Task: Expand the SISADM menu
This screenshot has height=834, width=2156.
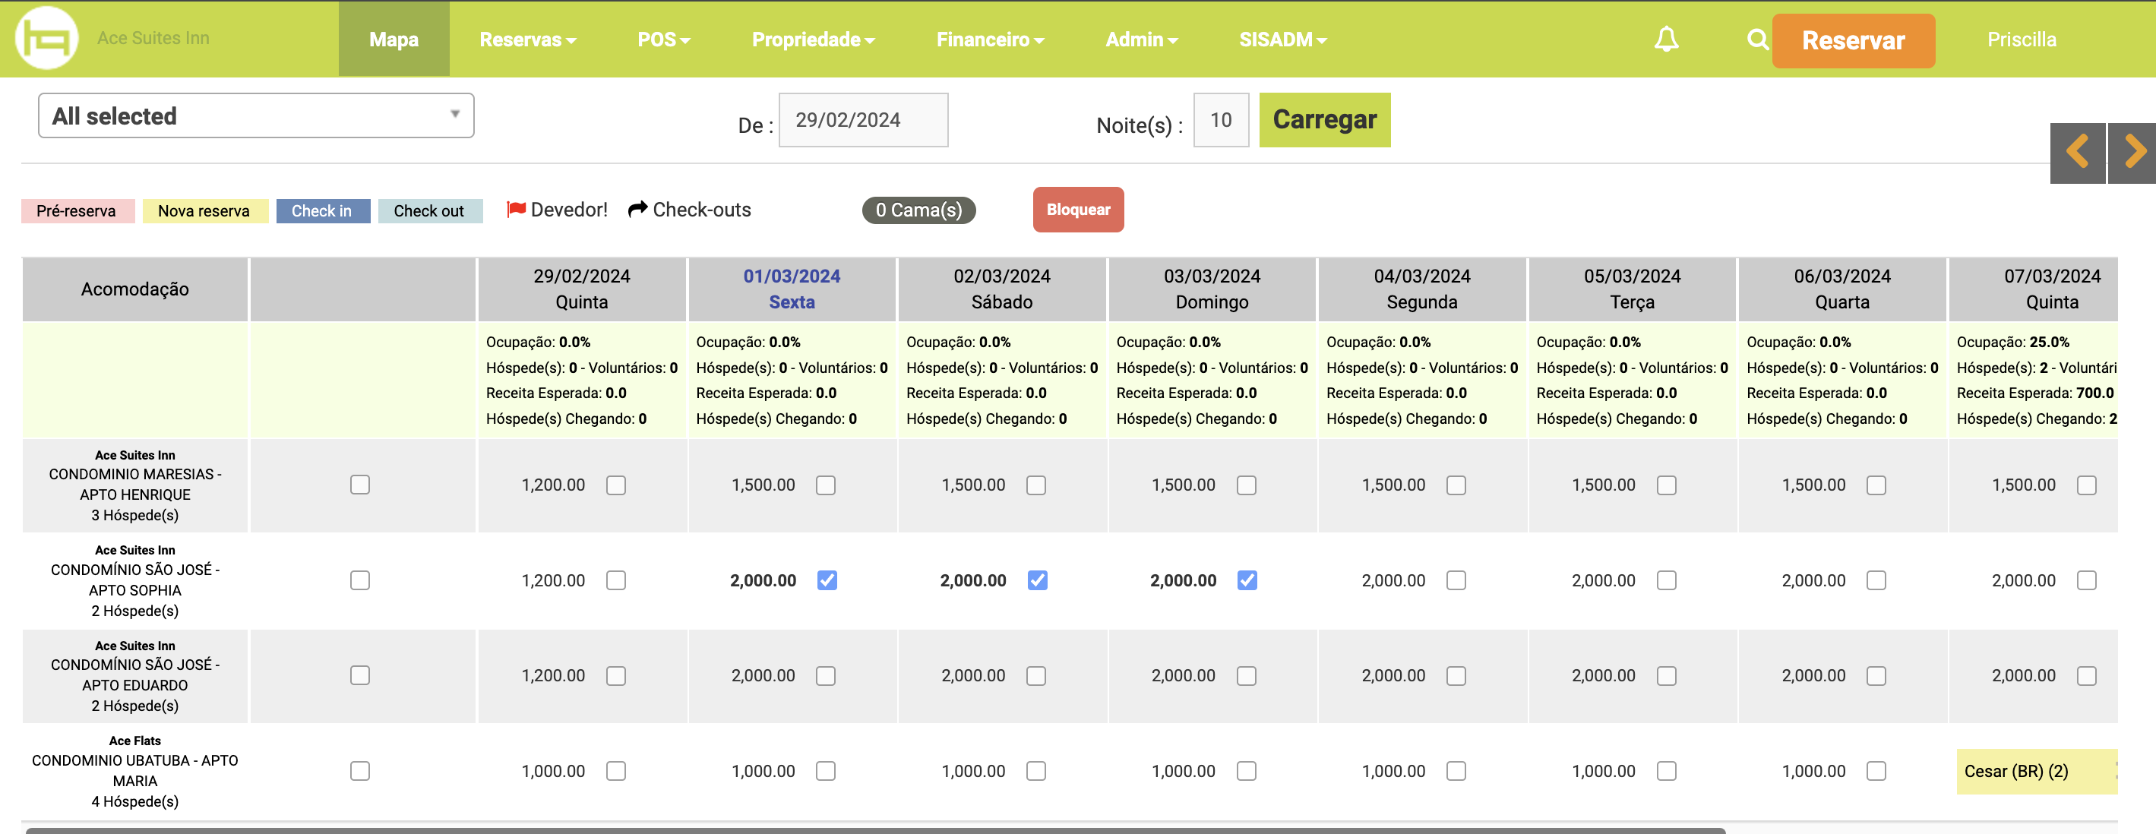Action: 1282,39
